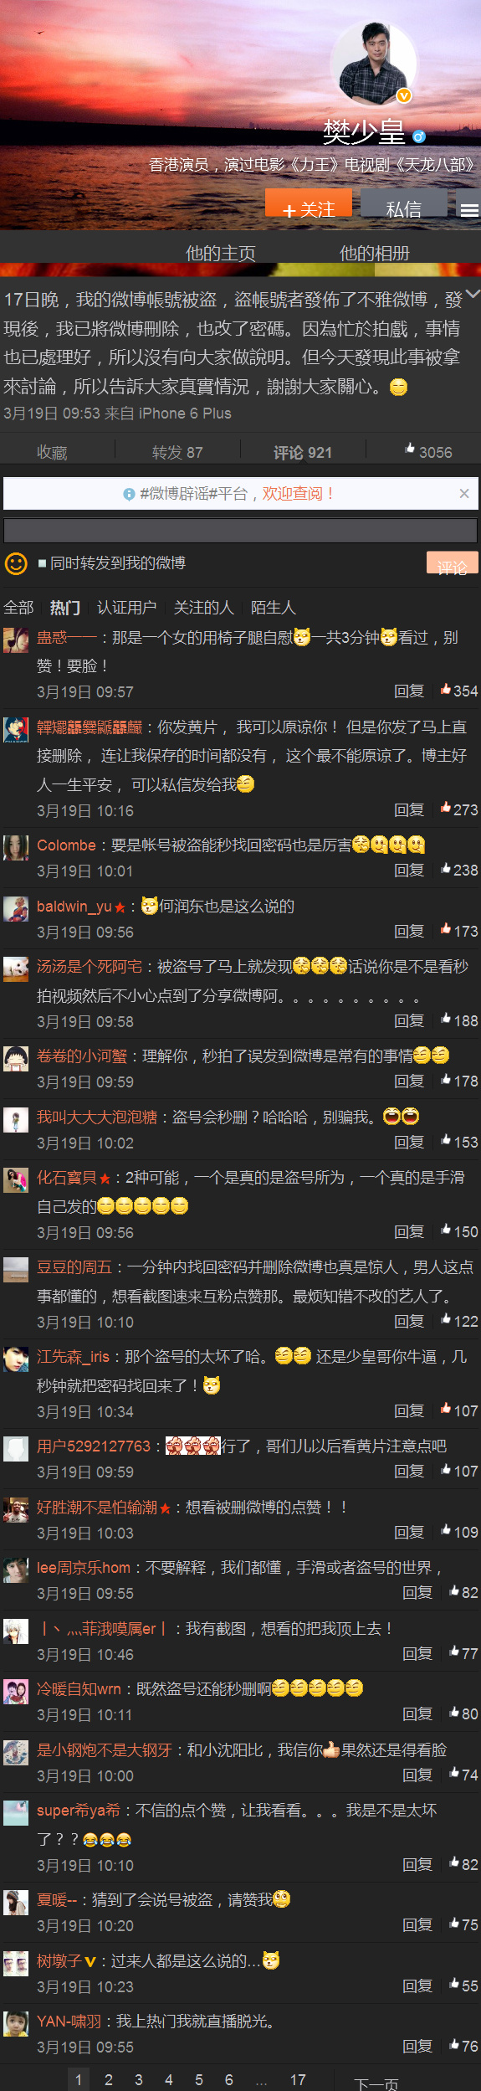Open 樊少皇's profile avatar photo
481x2091 pixels.
tap(374, 64)
